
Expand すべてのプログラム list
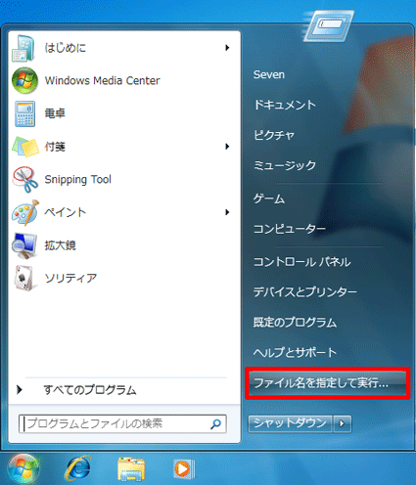(90, 390)
